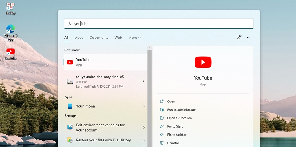Select the All search tab

67,38
